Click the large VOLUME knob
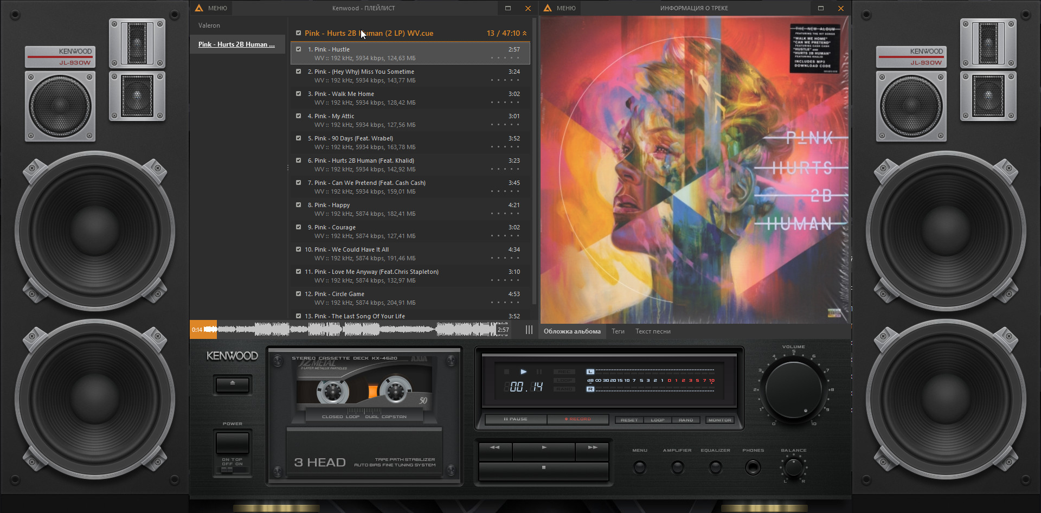The width and height of the screenshot is (1041, 513). pos(793,390)
